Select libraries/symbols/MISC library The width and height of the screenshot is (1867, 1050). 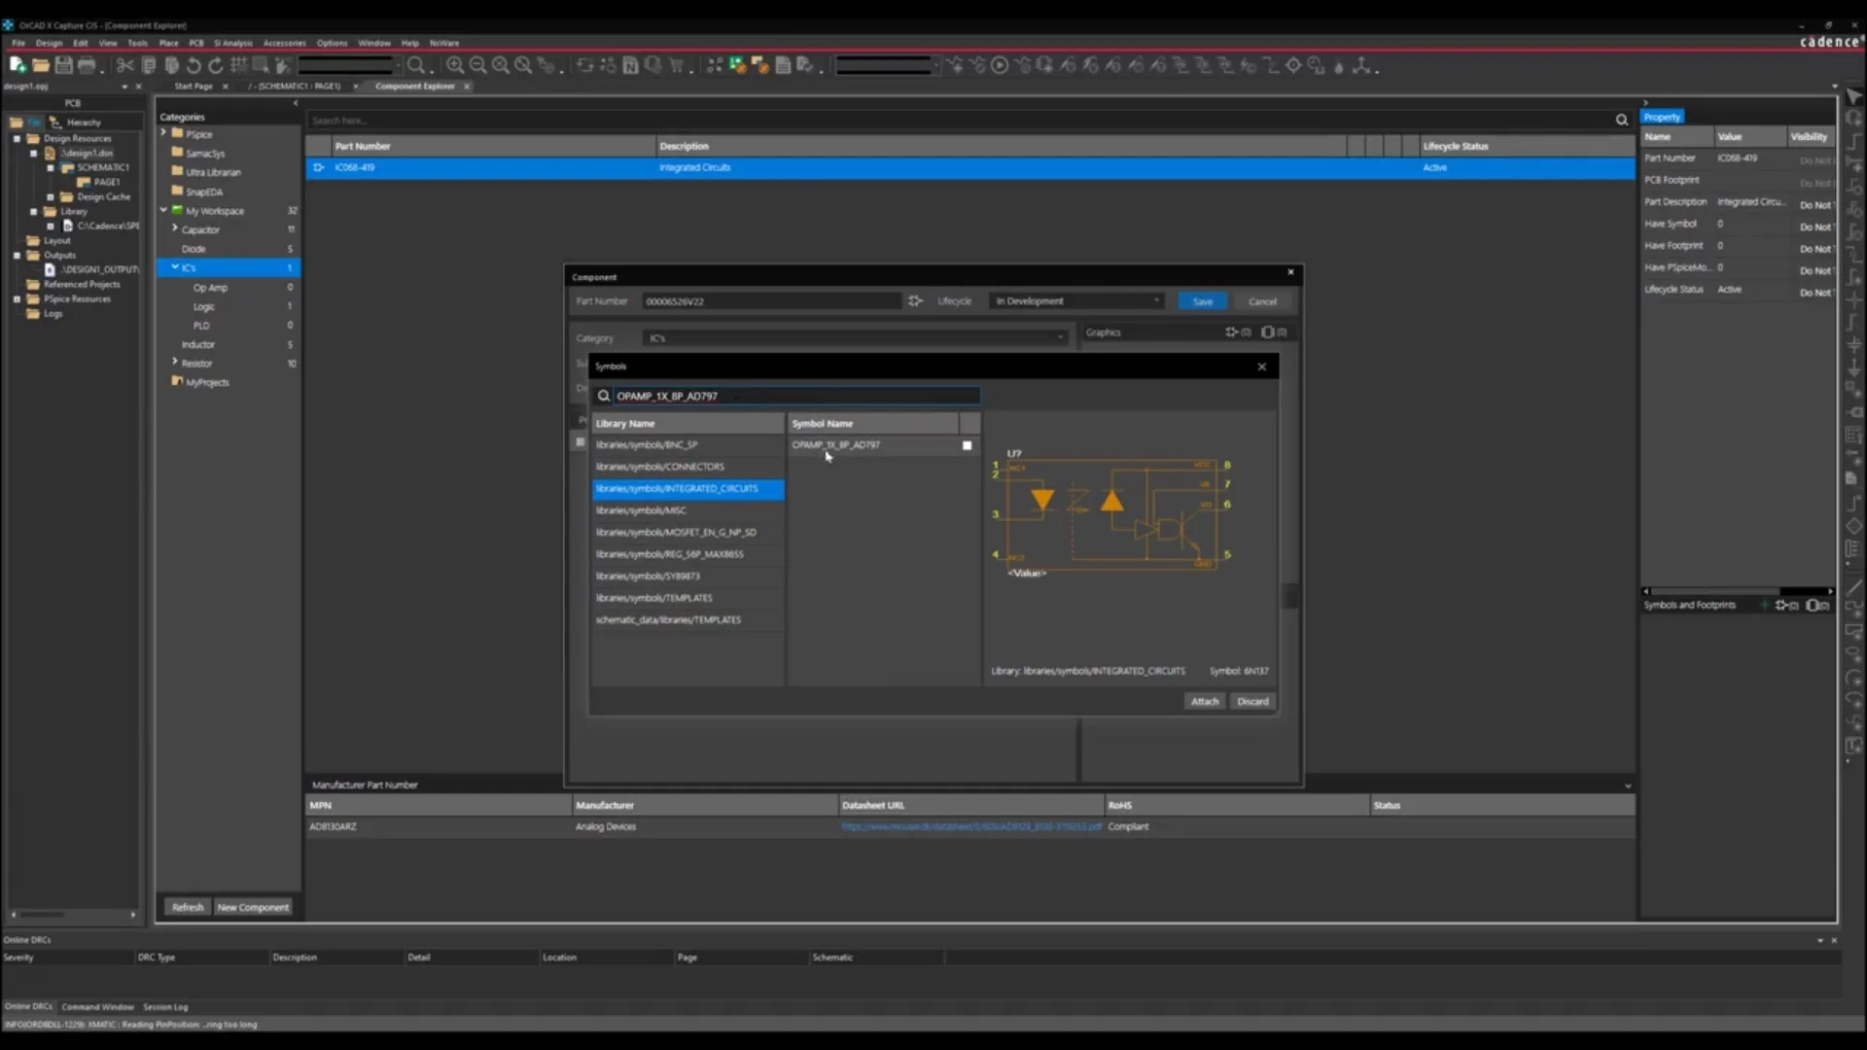point(687,510)
